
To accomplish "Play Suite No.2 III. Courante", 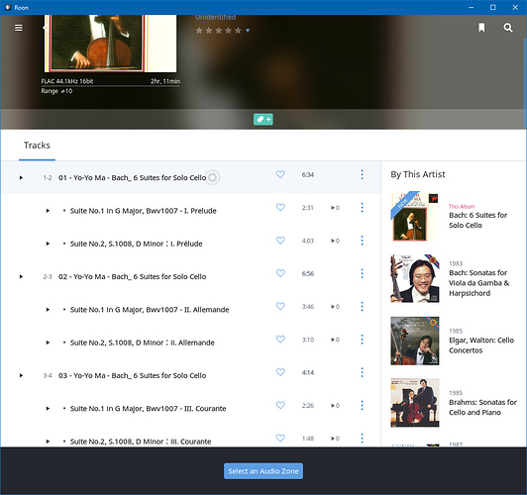I will (48, 442).
